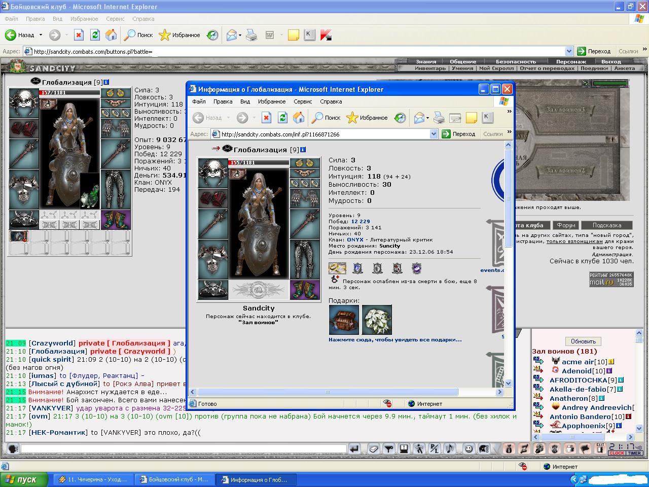The width and height of the screenshot is (649, 487).
Task: Open the address bar dropdown in popup window
Action: pos(434,134)
